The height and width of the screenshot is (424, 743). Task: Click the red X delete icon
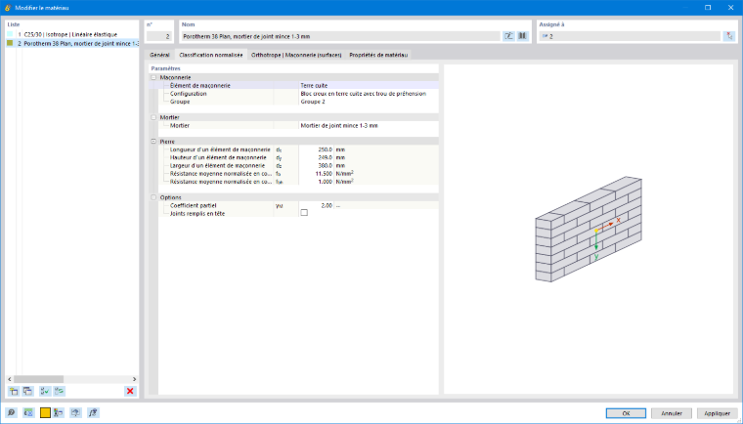pyautogui.click(x=130, y=391)
